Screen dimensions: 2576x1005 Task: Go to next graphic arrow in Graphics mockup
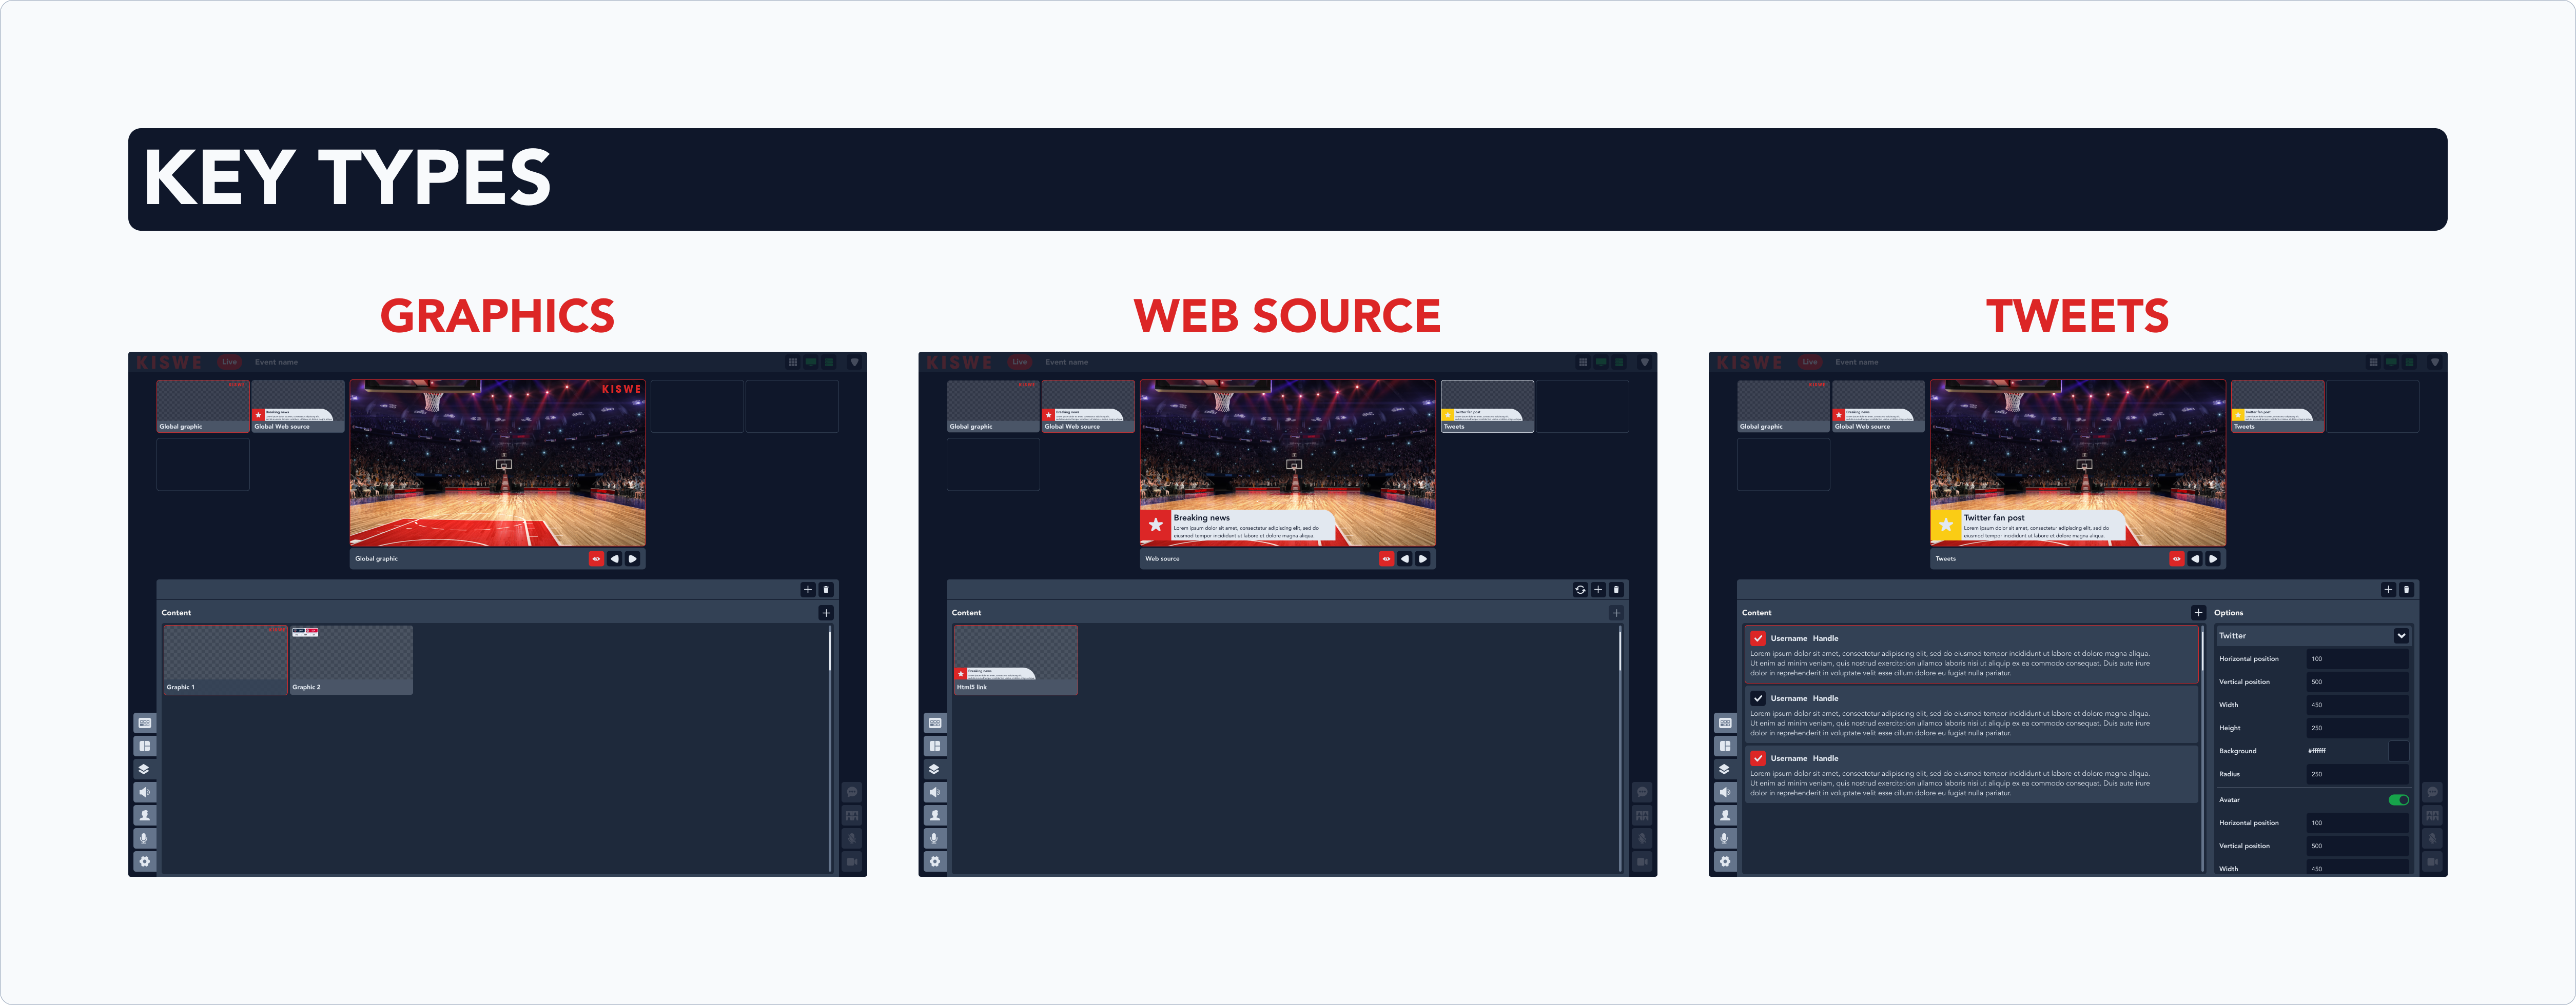point(633,558)
